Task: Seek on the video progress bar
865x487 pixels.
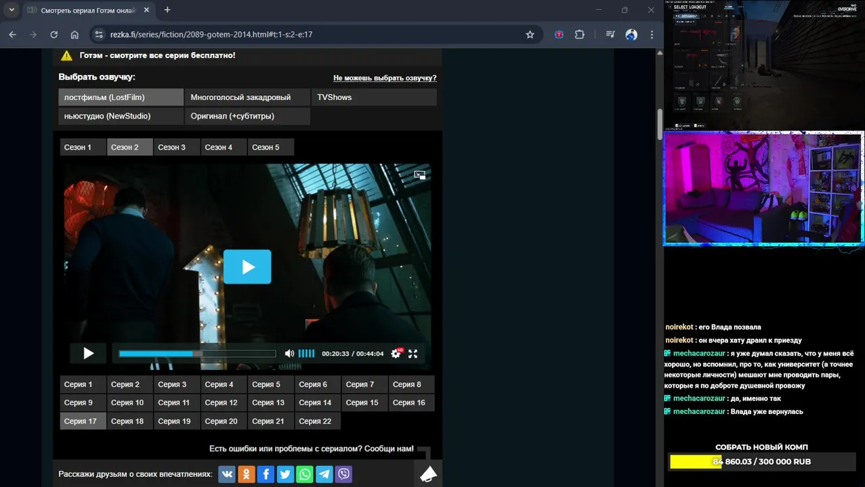Action: [x=197, y=354]
